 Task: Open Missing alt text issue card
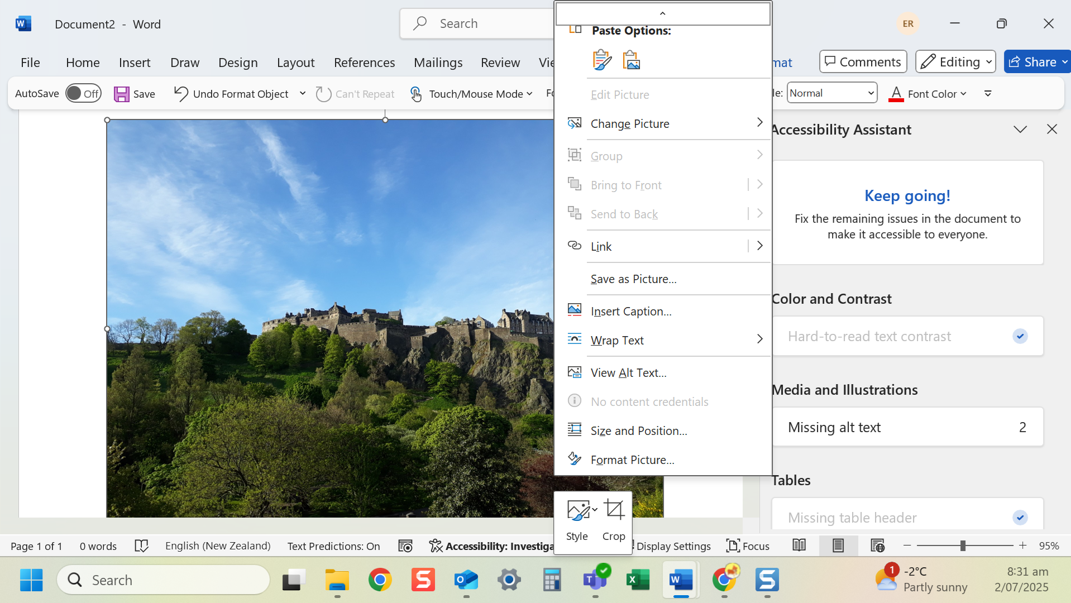(907, 427)
